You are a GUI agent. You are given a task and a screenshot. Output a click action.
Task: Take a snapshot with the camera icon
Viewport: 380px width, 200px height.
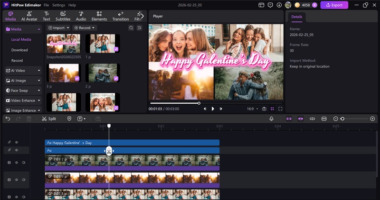pos(264,109)
